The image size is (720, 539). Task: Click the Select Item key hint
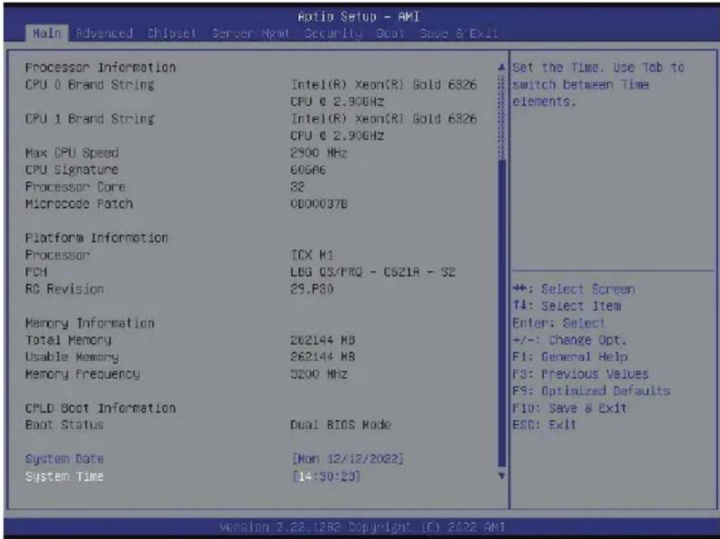567,306
